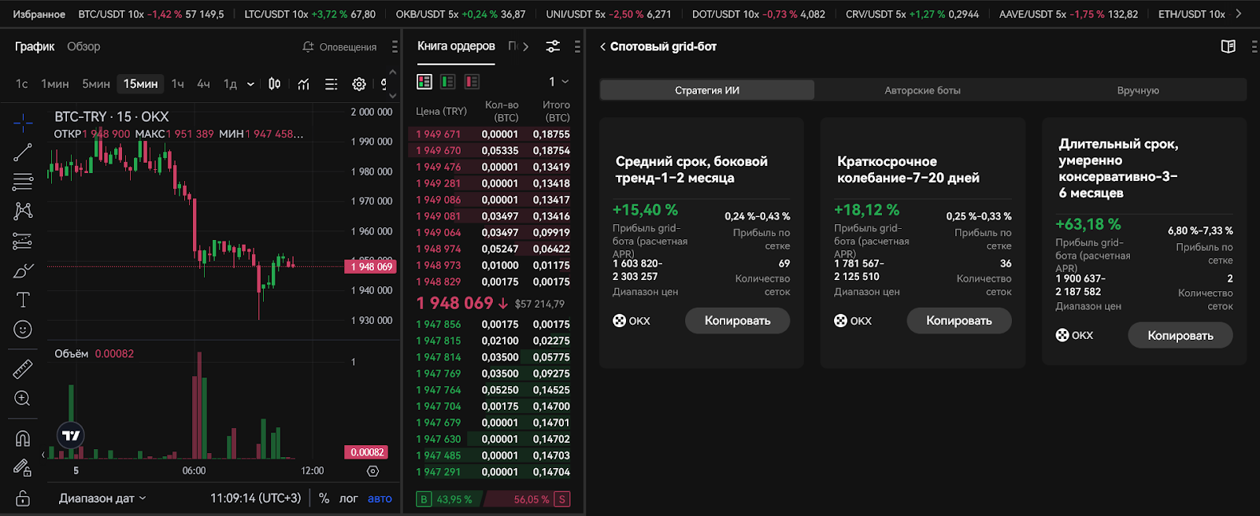Select the Вручную tab
The height and width of the screenshot is (516, 1260).
click(1138, 90)
